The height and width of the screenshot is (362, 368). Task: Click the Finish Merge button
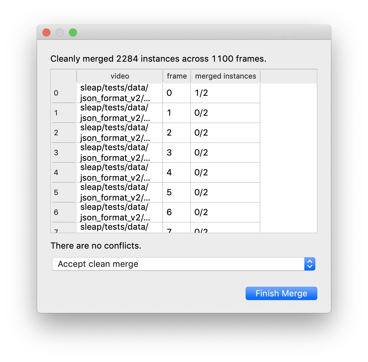[281, 293]
